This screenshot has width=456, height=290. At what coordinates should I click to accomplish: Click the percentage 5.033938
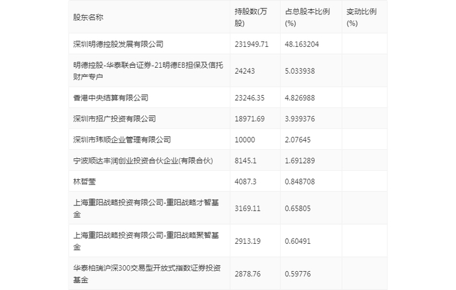coord(300,71)
